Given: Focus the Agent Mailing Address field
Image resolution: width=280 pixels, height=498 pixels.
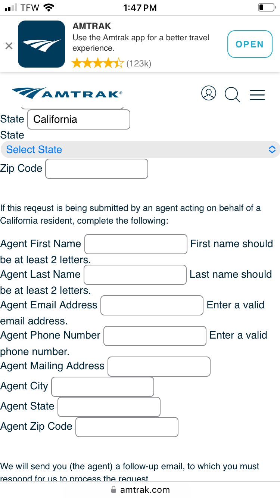Looking at the screenshot, I should [x=159, y=367].
